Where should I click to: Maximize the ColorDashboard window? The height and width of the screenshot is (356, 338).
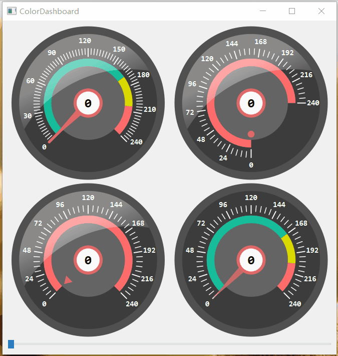tap(292, 11)
